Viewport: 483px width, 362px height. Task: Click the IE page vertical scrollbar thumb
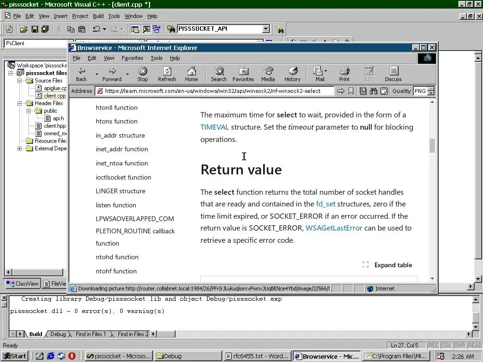tap(432, 146)
